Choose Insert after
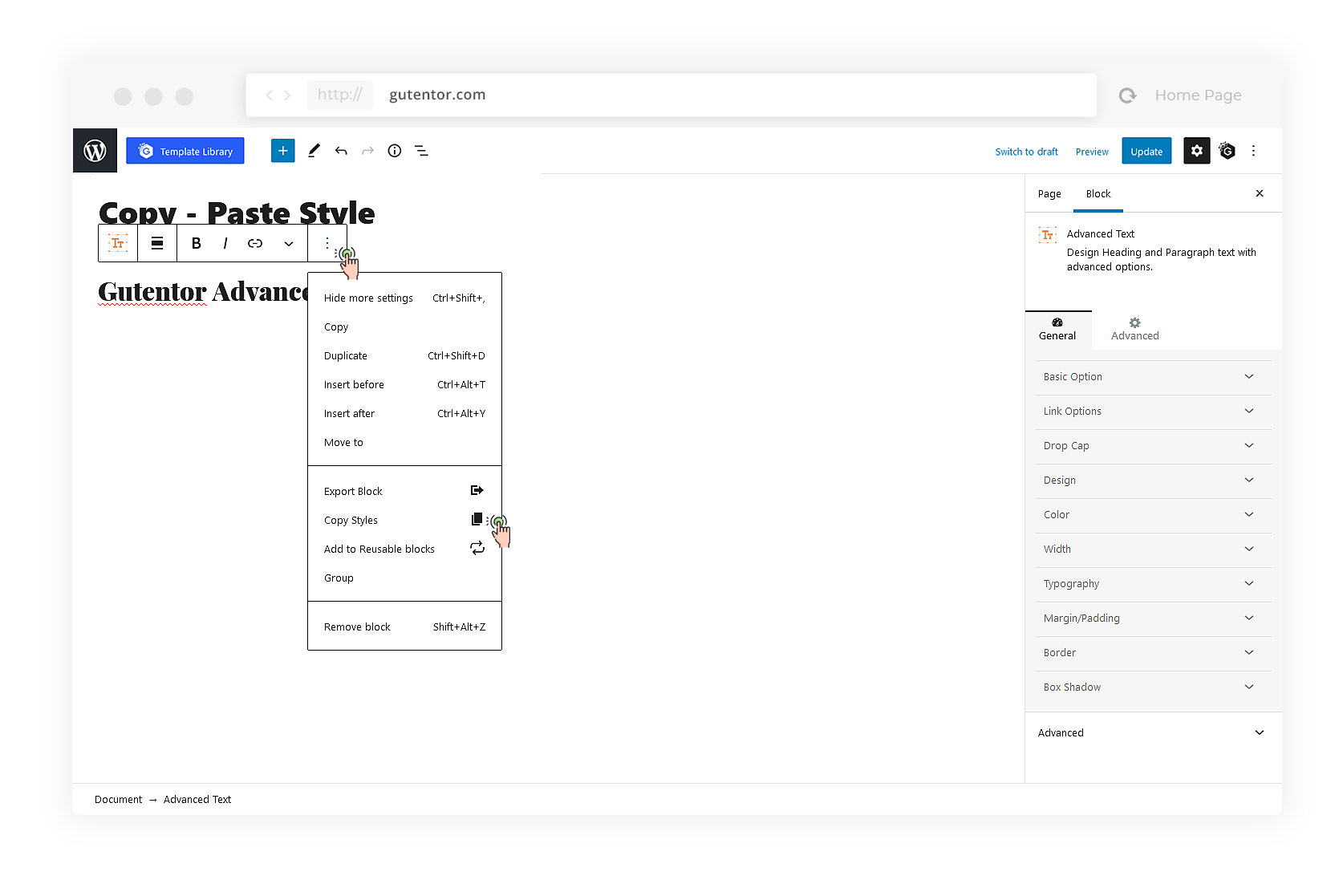1343x880 pixels. (x=404, y=413)
